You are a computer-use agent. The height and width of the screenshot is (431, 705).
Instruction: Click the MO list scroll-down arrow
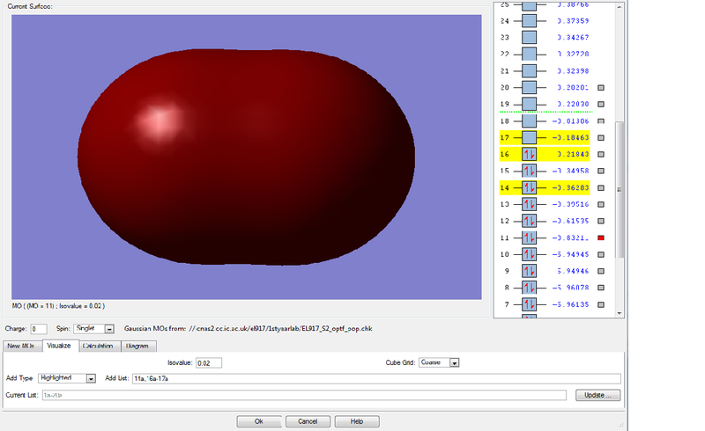(620, 313)
